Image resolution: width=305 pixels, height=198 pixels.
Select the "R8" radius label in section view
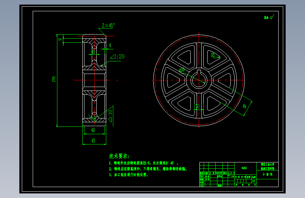pyautogui.click(x=95, y=118)
